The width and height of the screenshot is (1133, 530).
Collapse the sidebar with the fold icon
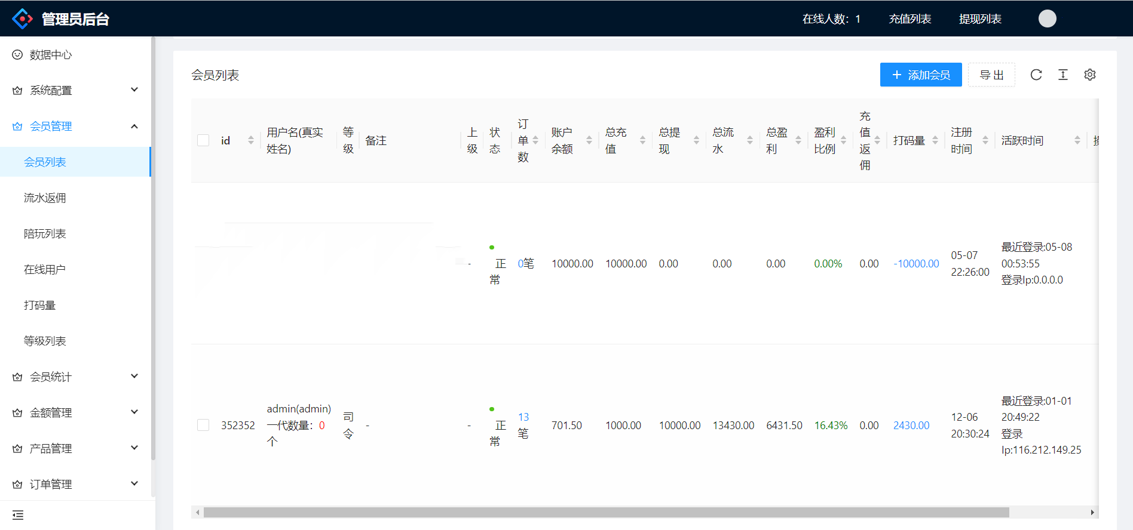click(x=18, y=515)
